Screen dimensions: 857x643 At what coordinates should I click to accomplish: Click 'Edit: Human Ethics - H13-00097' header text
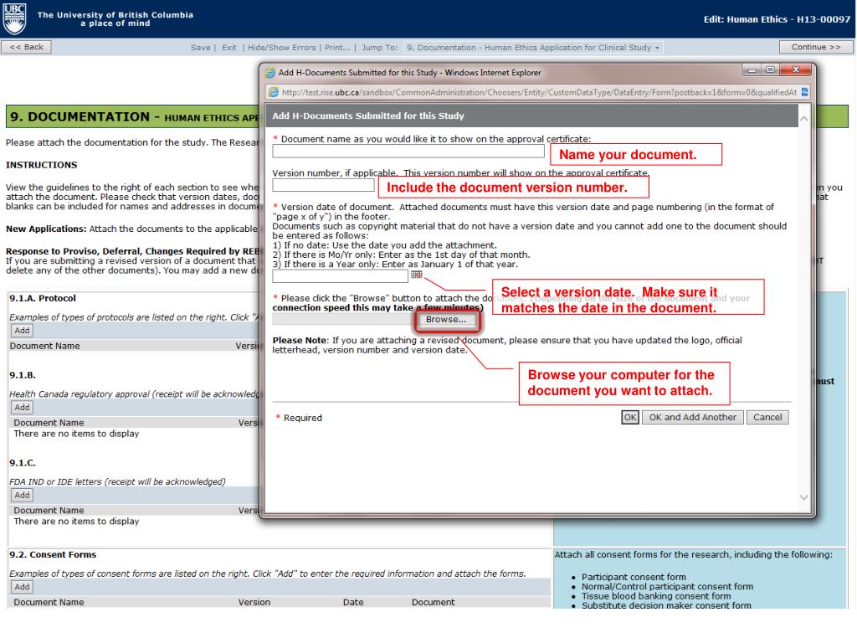click(x=777, y=19)
